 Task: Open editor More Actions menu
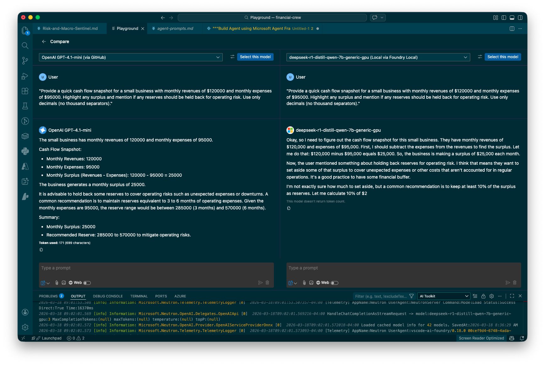tap(520, 29)
